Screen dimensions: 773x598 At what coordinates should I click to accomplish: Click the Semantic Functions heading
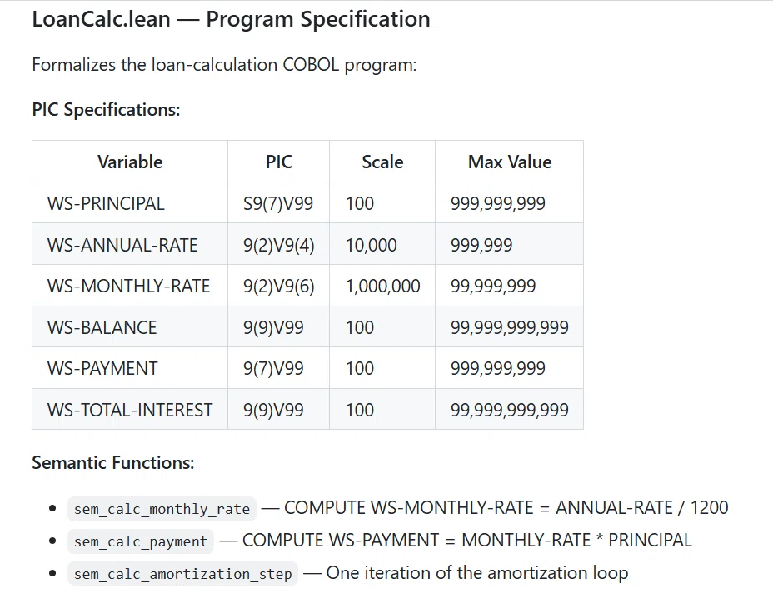coord(113,463)
